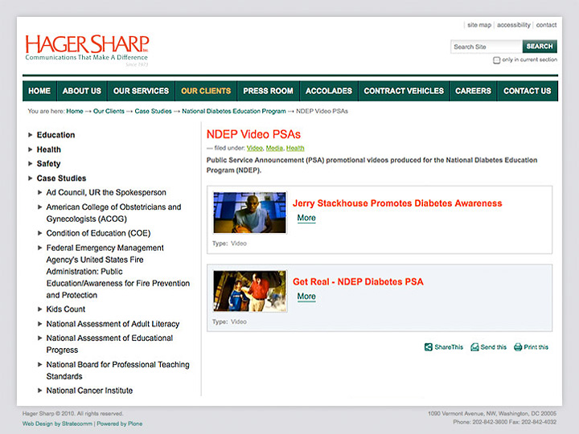Expand the Safety section arrow
This screenshot has height=434, width=579.
click(x=31, y=164)
